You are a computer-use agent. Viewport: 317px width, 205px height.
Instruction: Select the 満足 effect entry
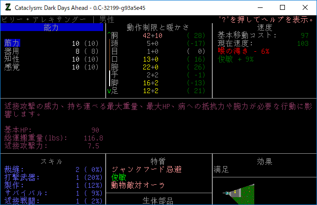[x=221, y=170]
